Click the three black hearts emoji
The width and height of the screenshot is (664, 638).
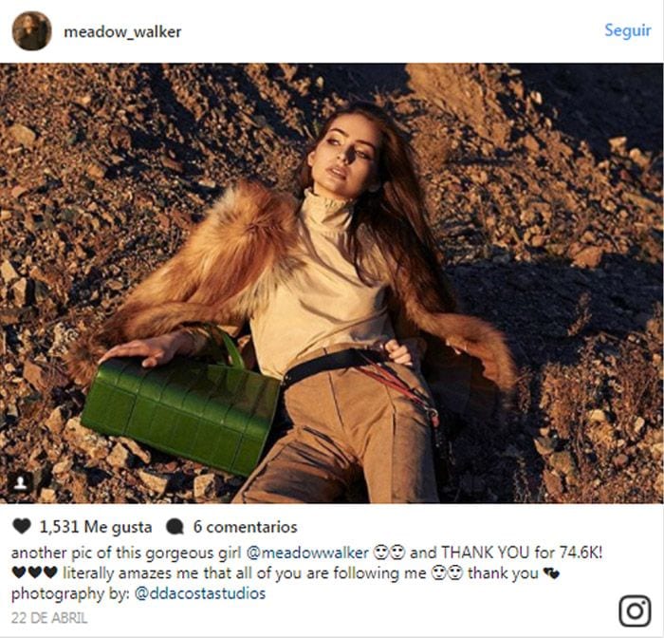point(34,573)
